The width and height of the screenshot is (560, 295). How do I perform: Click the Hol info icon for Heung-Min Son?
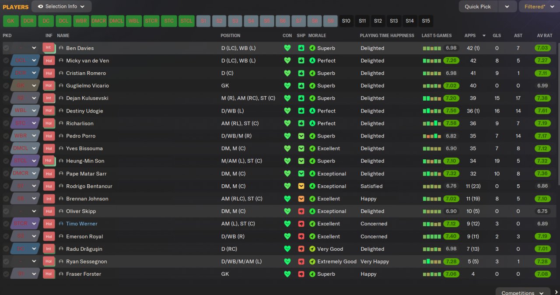49,161
